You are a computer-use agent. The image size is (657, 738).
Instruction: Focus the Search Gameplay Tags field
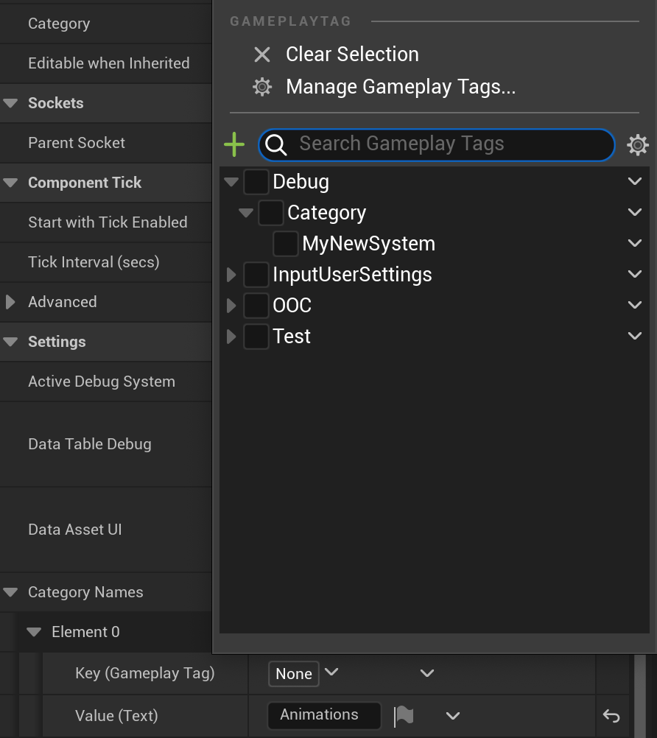pyautogui.click(x=437, y=144)
